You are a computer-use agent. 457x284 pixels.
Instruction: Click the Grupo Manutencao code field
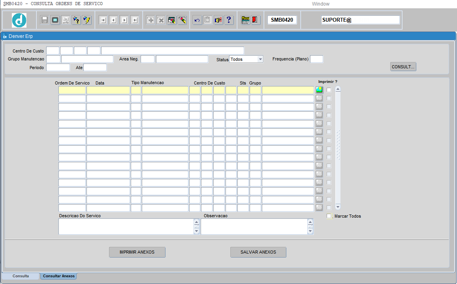(53, 59)
